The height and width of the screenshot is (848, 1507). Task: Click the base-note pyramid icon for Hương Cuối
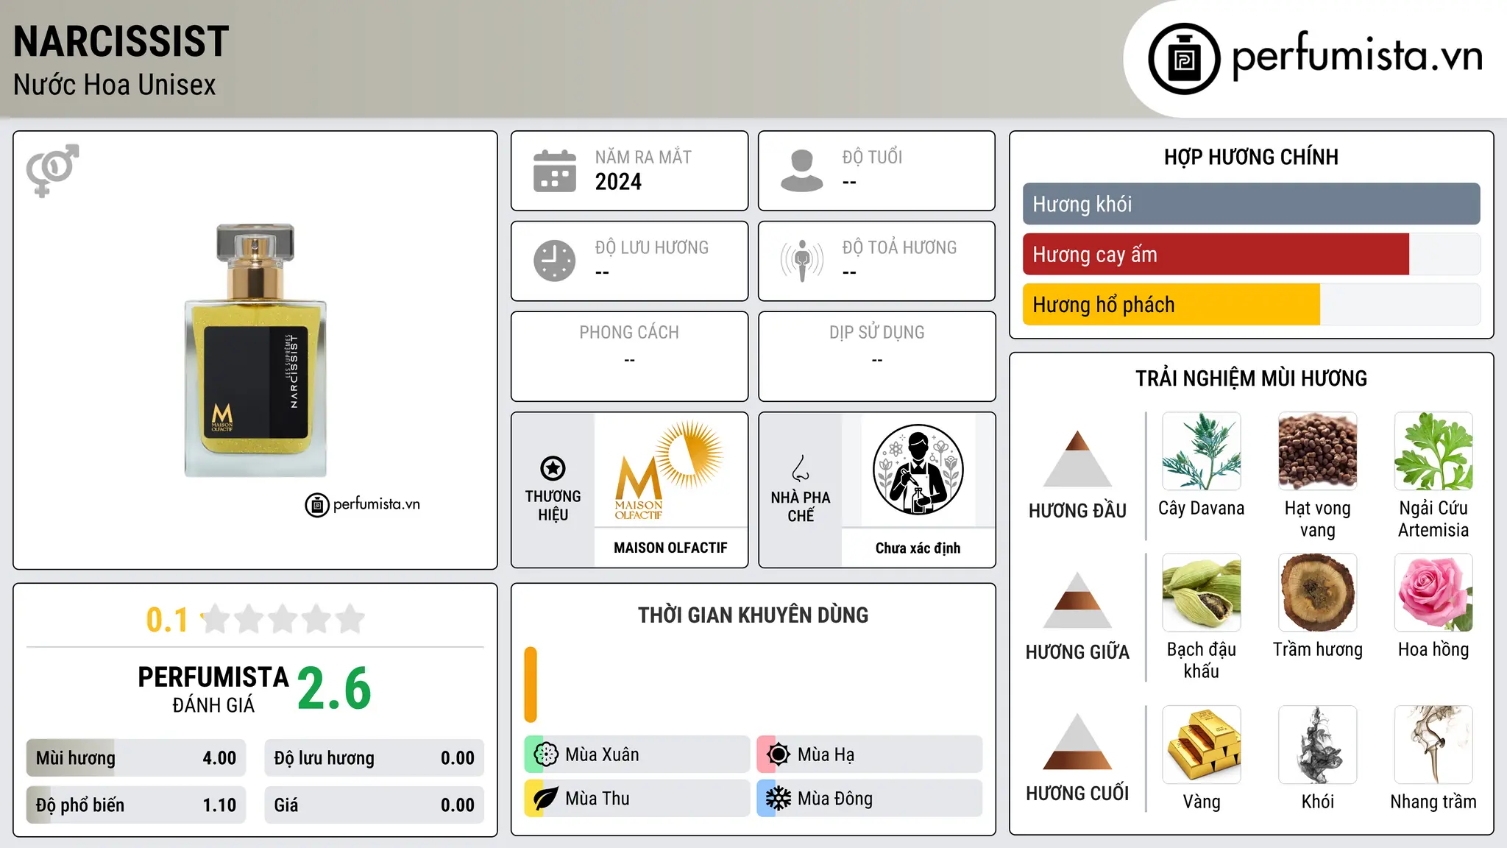(1077, 741)
